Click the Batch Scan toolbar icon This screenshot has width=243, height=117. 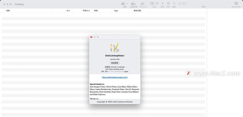(x=133, y=4)
